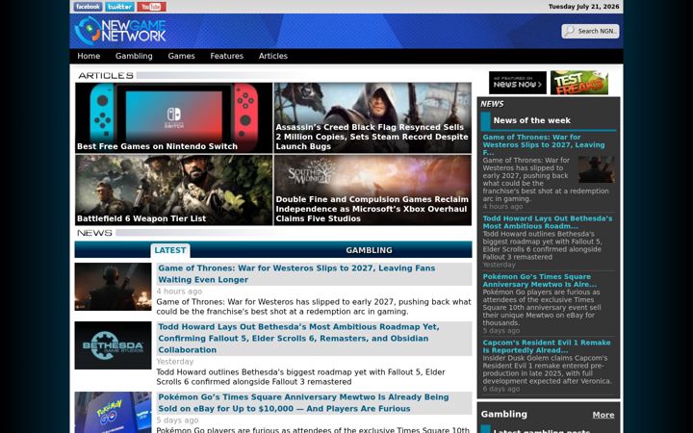Open sidebar Pokémon Go Times Square link

[539, 281]
